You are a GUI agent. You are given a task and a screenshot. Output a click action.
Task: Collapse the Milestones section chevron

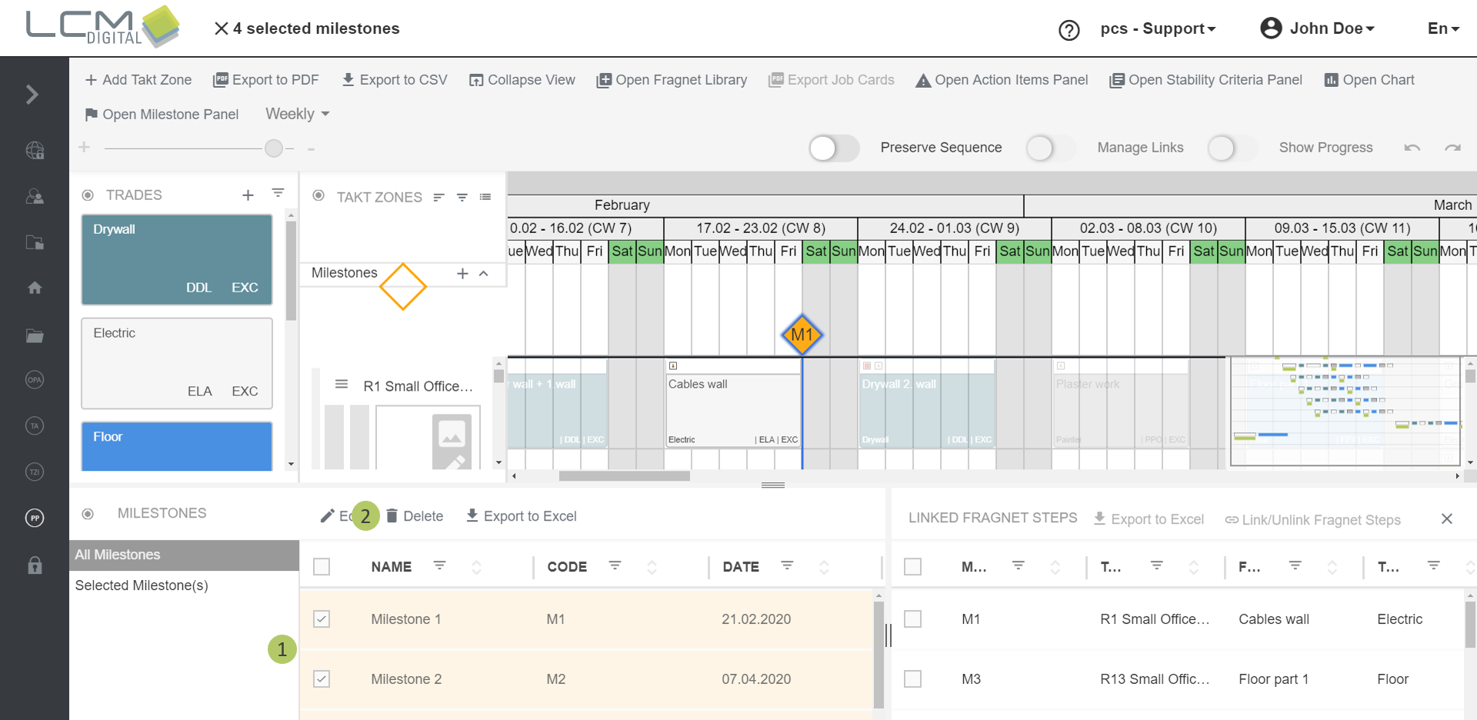point(482,274)
